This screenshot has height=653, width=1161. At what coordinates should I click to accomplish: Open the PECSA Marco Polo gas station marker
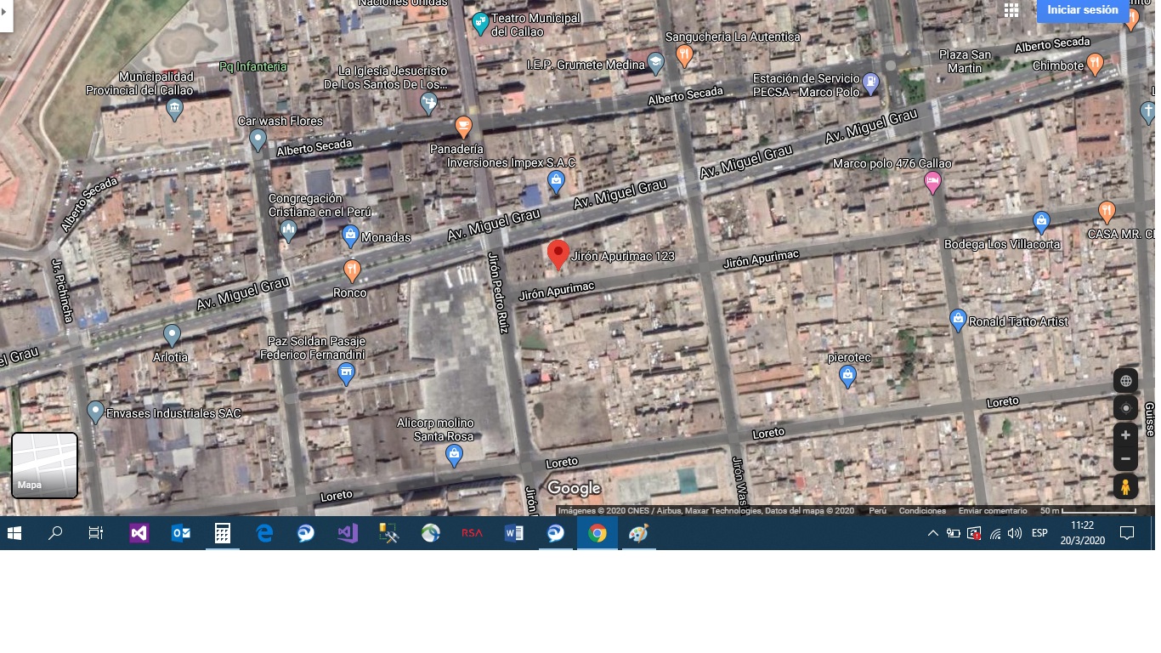click(x=870, y=83)
